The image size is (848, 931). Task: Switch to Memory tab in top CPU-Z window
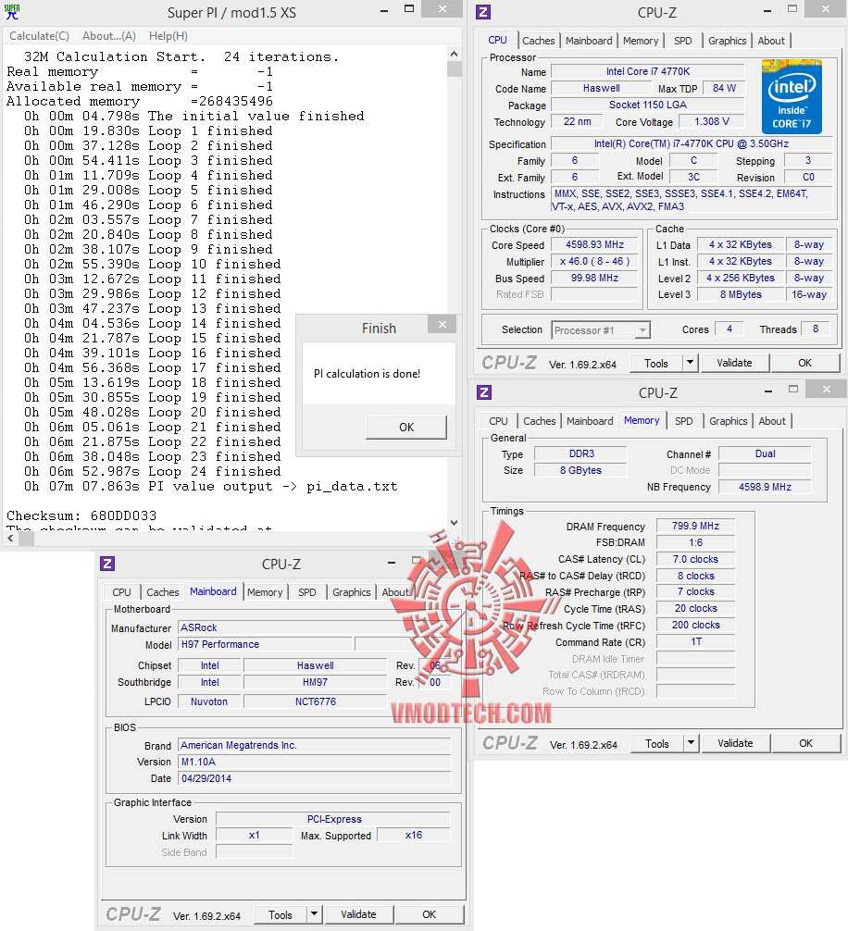click(640, 41)
